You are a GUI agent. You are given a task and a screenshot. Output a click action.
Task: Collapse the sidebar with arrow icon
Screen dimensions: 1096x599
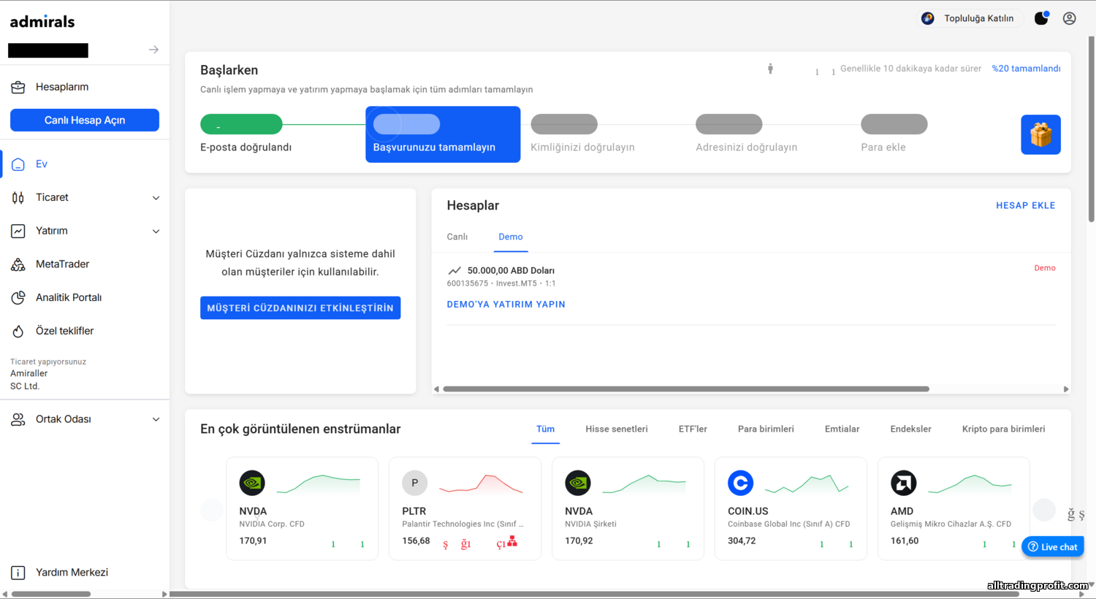pyautogui.click(x=153, y=50)
